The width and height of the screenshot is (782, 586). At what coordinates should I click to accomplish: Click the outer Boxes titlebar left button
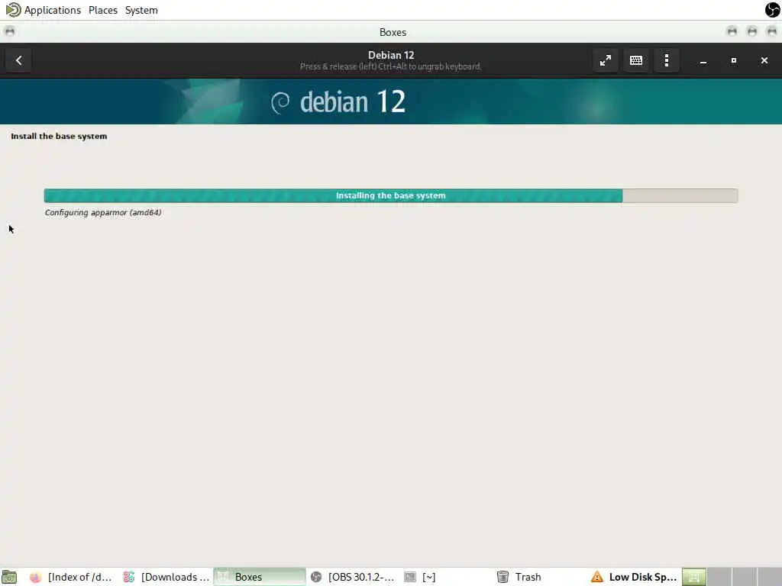[x=9, y=31]
